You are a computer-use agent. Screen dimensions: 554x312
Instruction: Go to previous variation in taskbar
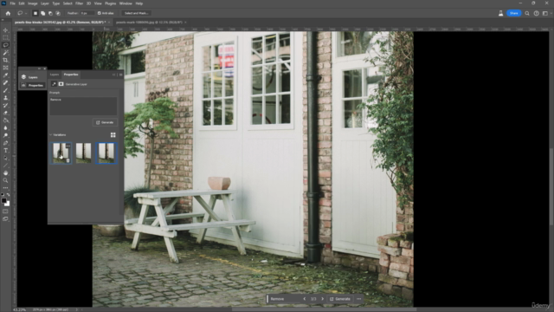pyautogui.click(x=304, y=299)
